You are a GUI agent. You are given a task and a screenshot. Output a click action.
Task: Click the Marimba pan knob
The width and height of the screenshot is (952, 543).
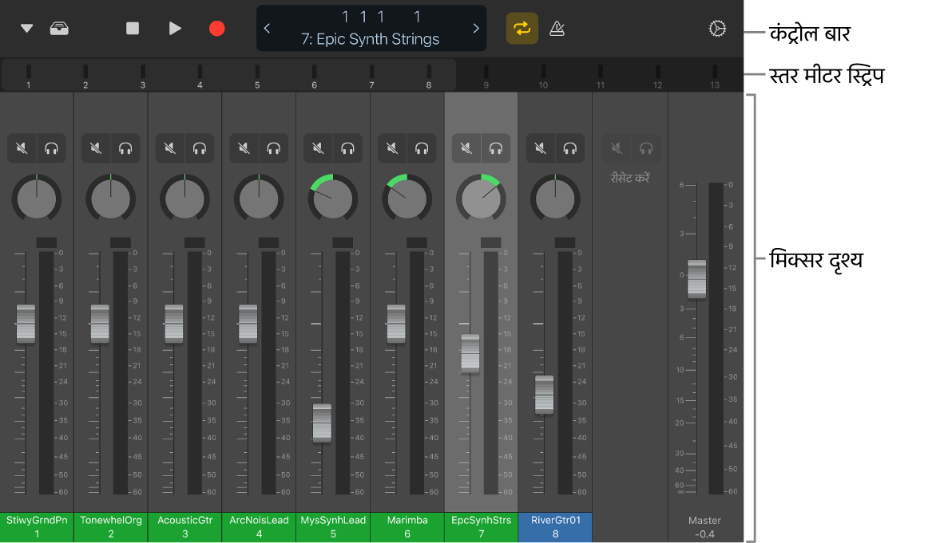tap(407, 198)
